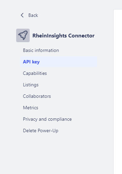Select the highlighted API key item
Screen dimensions: 122x174
point(59,62)
